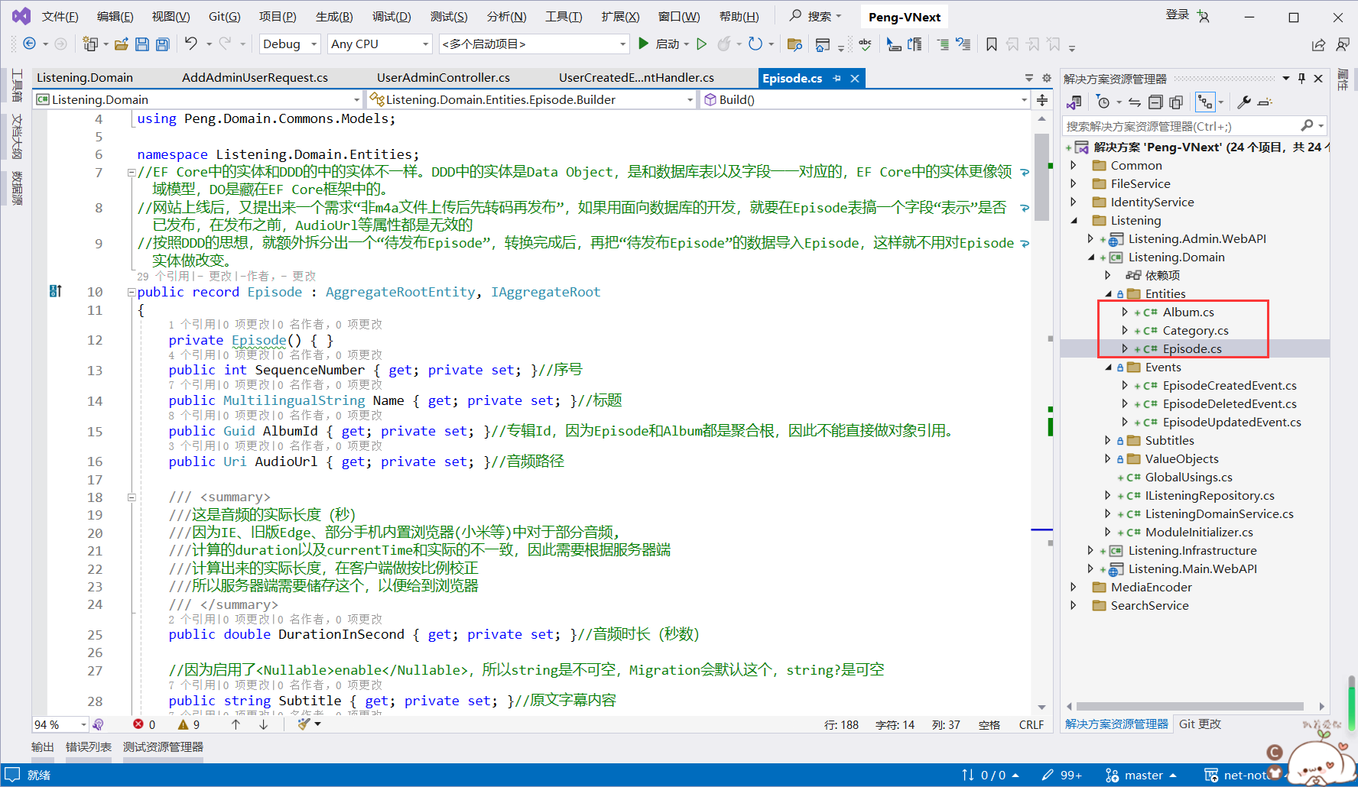Open the startup projects dropdown
Screen dimensions: 1358x787
click(x=534, y=44)
